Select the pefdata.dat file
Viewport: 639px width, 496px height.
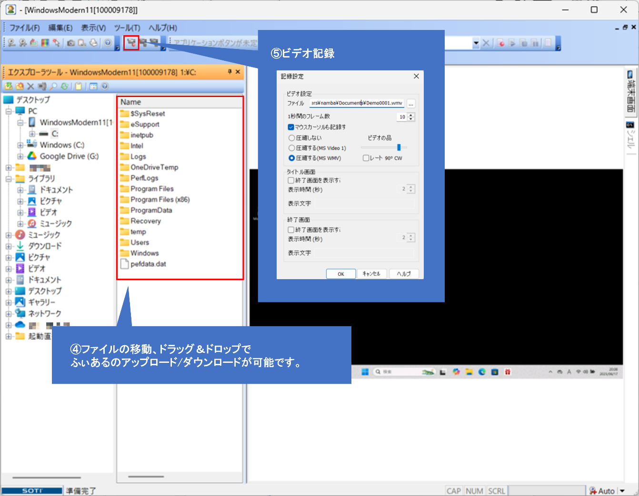pos(148,264)
